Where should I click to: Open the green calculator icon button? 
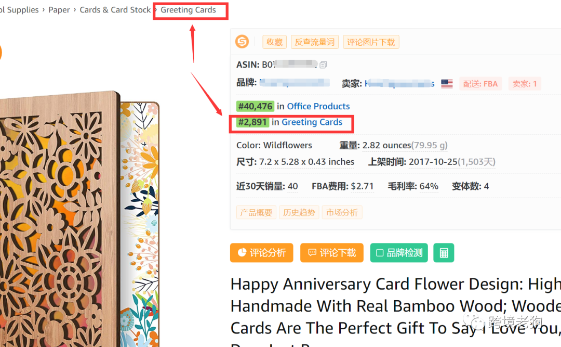pos(444,253)
